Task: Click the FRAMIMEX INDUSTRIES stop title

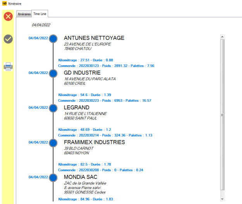Action: [94, 142]
